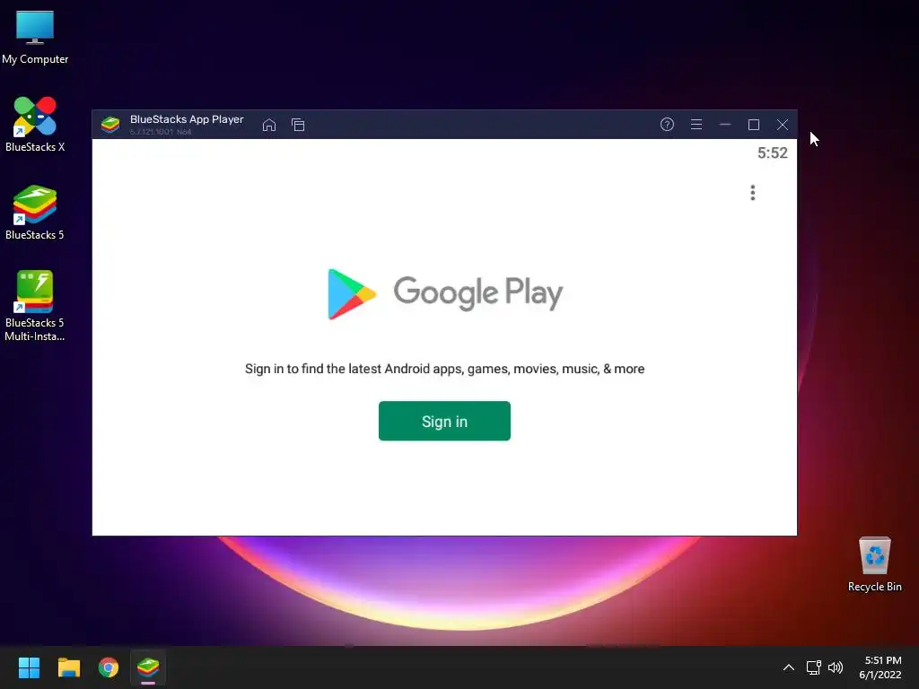Open the BlueStacks help question mark icon
919x689 pixels.
(x=667, y=124)
